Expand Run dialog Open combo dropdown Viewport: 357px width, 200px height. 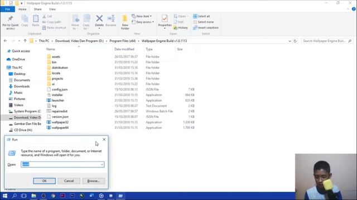coord(102,164)
